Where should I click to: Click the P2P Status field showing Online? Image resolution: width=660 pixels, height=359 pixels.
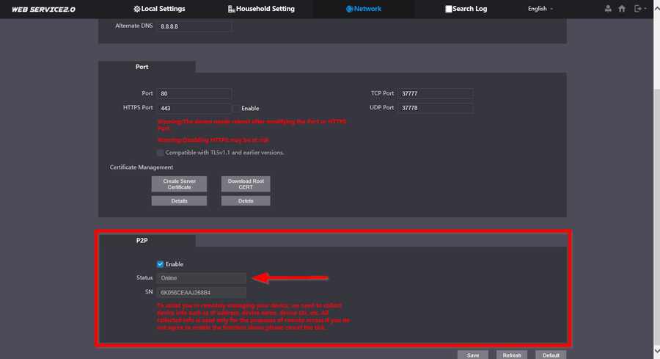pyautogui.click(x=201, y=278)
